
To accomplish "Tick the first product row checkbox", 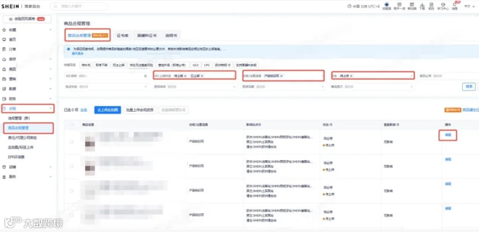I will (71, 142).
